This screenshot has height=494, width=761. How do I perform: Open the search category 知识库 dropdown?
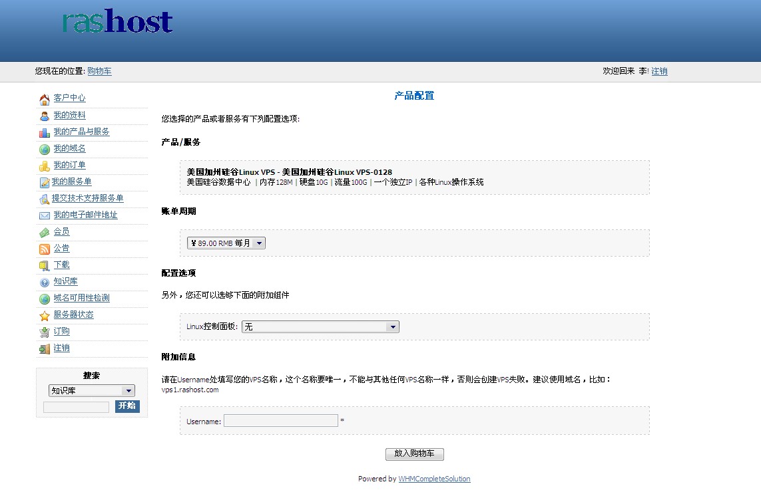point(92,390)
